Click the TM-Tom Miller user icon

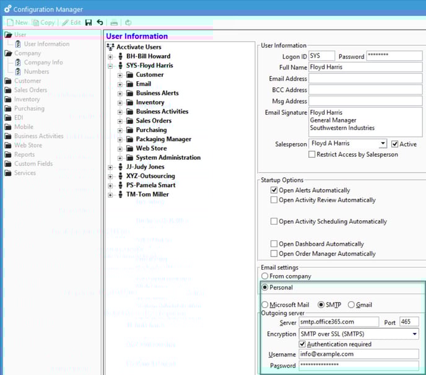click(120, 195)
